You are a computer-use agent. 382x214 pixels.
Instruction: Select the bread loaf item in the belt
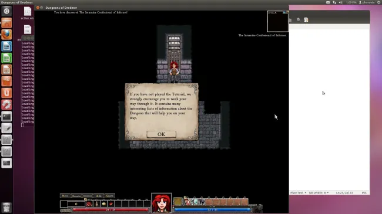pyautogui.click(x=104, y=204)
